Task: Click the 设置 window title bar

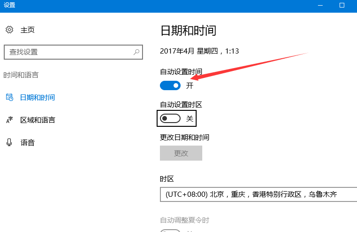Action: click(x=141, y=5)
